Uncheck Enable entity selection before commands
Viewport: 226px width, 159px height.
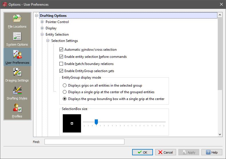coord(61,56)
